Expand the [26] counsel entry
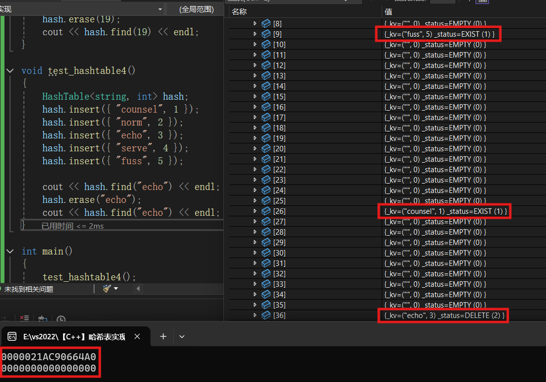Screen dimensions: 546x382 (255, 211)
